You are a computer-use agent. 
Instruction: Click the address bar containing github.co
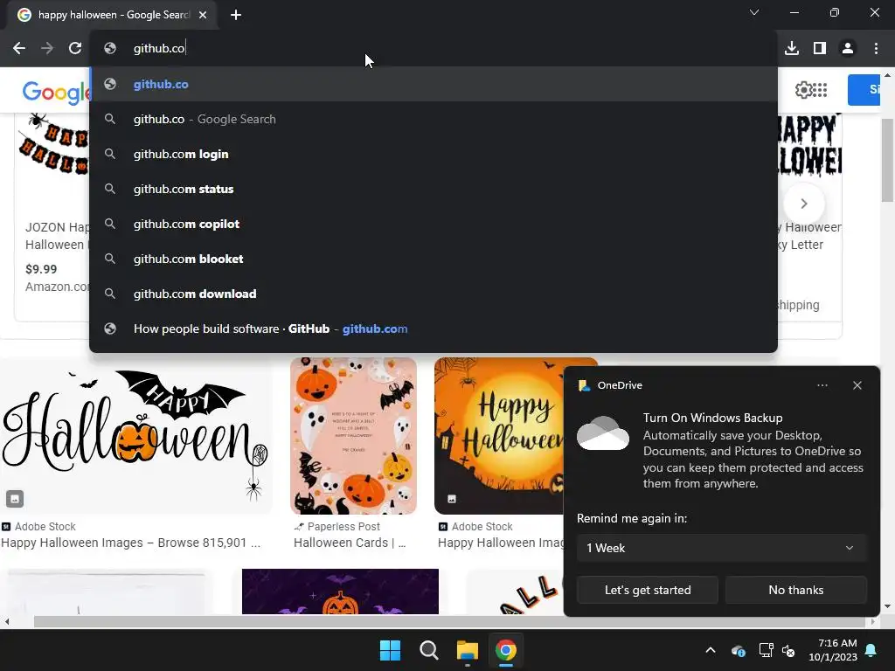click(x=434, y=49)
